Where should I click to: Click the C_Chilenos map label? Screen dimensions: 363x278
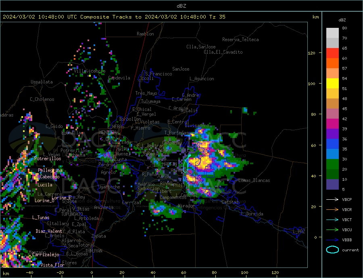pyautogui.click(x=42, y=99)
